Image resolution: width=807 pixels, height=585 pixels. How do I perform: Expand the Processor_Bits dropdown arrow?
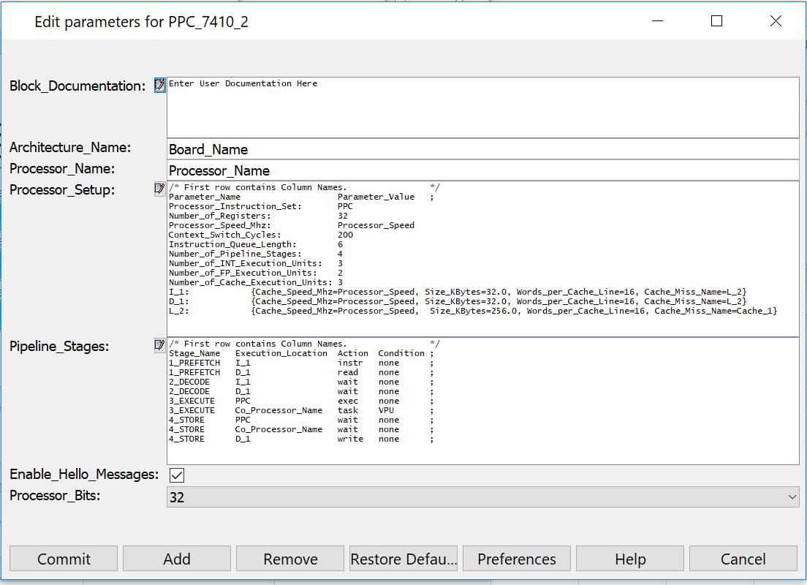[x=792, y=497]
